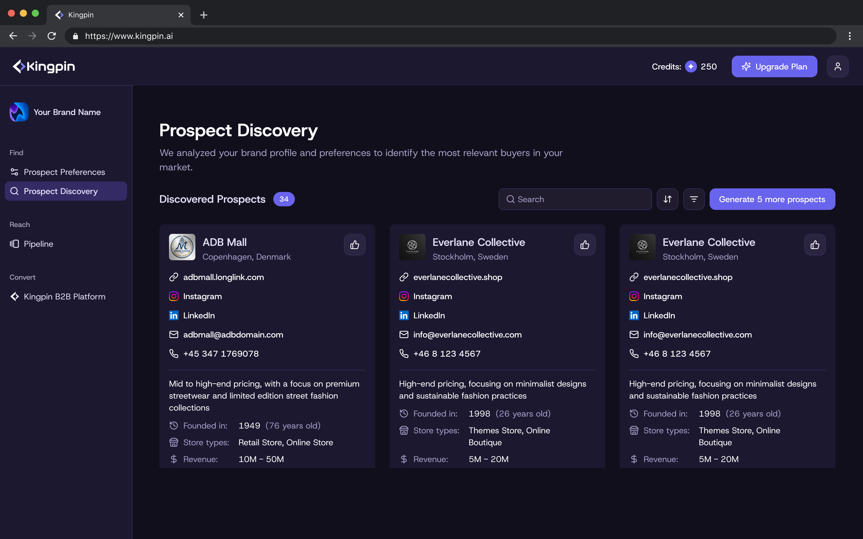Open a new browser tab
This screenshot has width=863, height=539.
click(204, 15)
